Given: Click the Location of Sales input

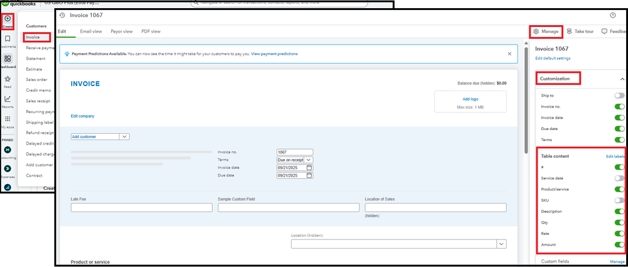Looking at the screenshot, I should (x=436, y=207).
